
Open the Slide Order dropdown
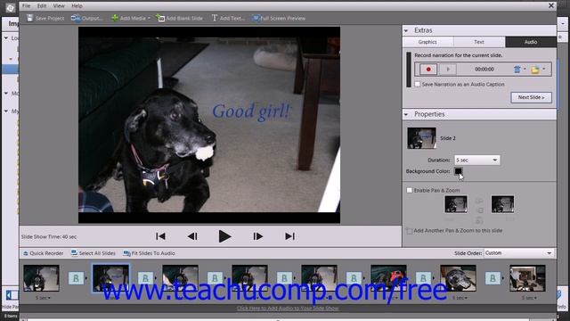(518, 253)
